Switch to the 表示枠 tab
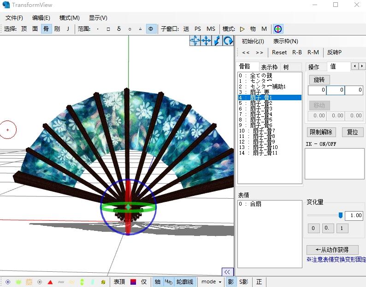The width and height of the screenshot is (366, 287). tap(269, 67)
